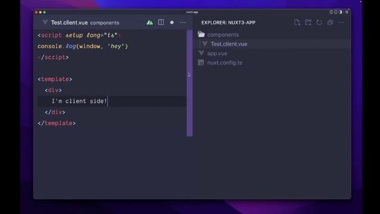The height and width of the screenshot is (214, 380).
Task: Click Vue icon beside Test.client.vue in Explorer
Action: [x=205, y=44]
